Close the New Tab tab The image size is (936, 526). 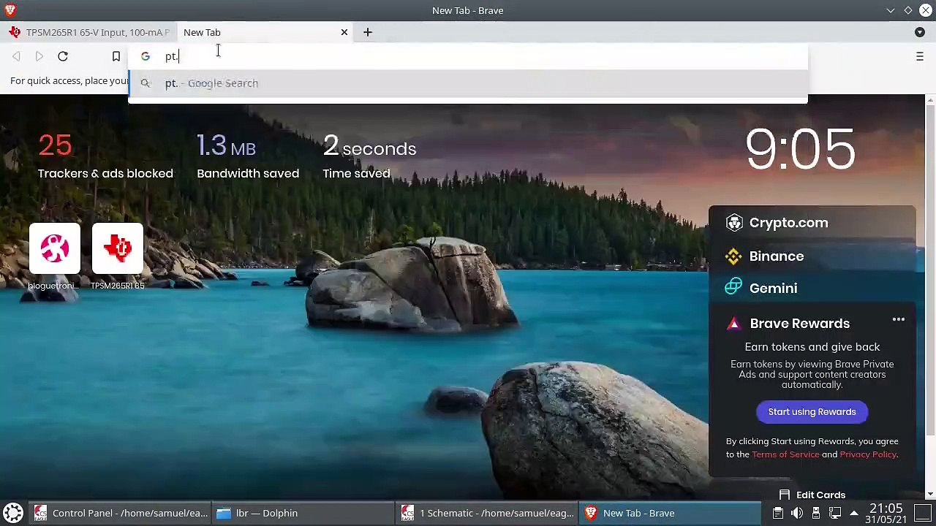coord(344,32)
